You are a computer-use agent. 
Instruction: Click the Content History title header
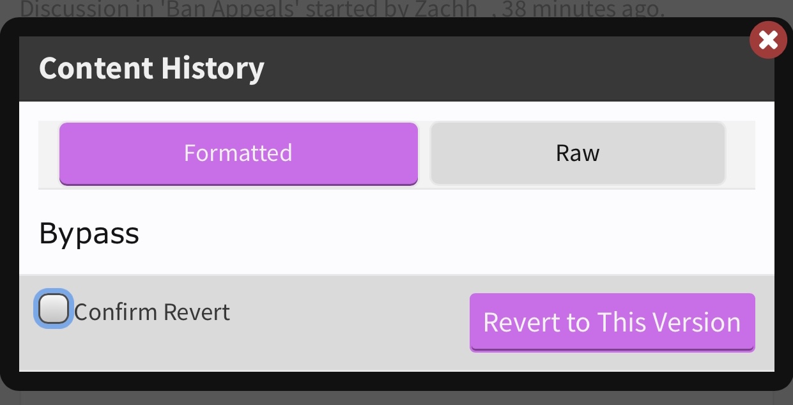pyautogui.click(x=151, y=68)
